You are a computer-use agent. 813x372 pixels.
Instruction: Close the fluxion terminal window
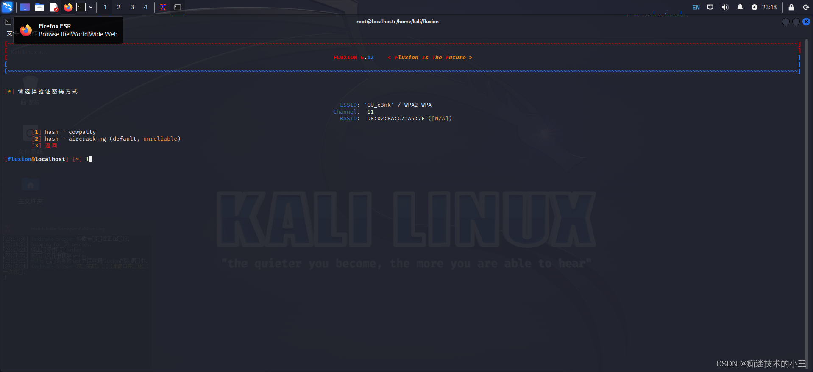pyautogui.click(x=806, y=22)
